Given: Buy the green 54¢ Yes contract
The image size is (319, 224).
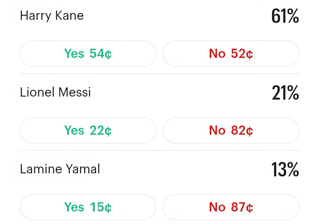Looking at the screenshot, I should click(x=88, y=54).
